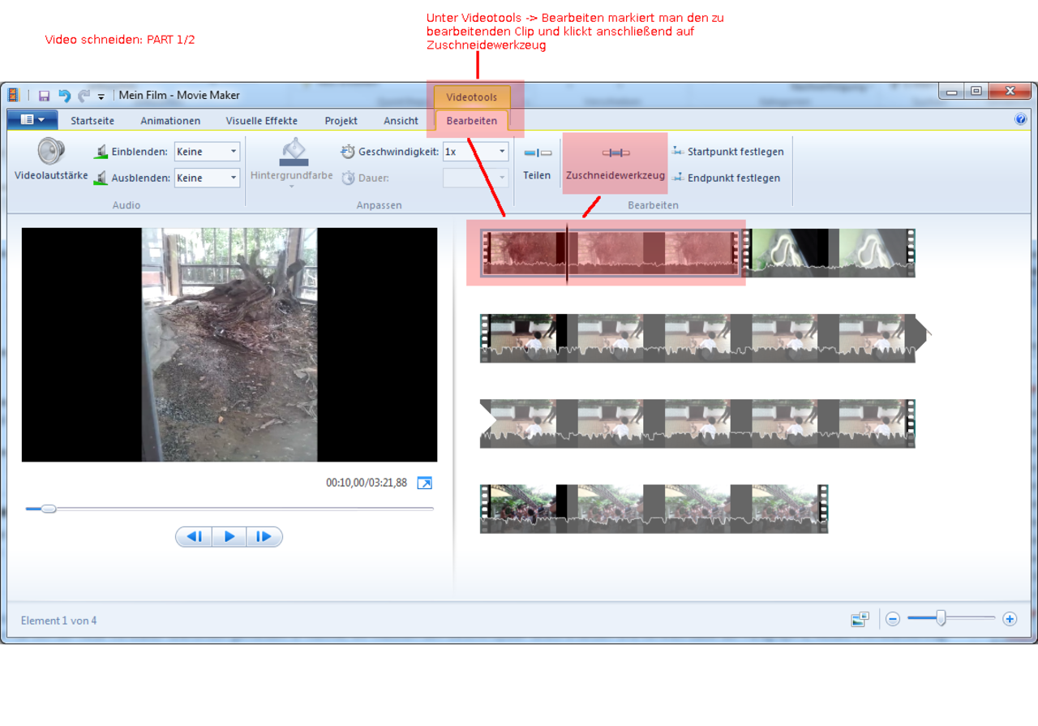Click Endpunkt festlegen

click(726, 178)
